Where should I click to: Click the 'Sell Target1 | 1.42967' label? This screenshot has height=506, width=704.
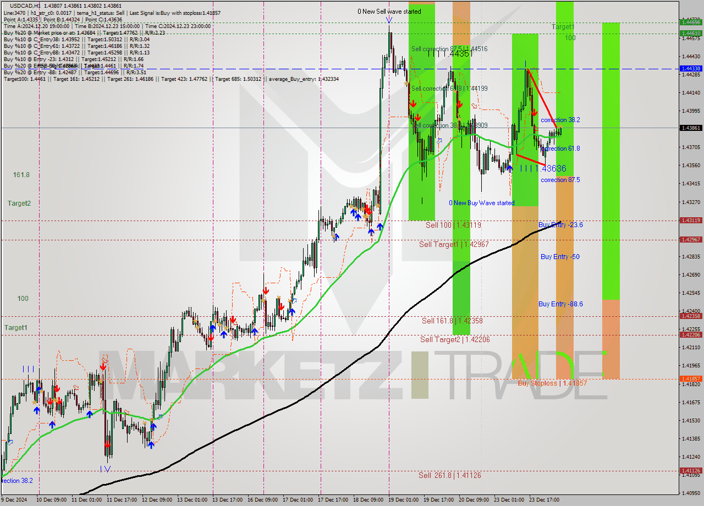pyautogui.click(x=454, y=244)
